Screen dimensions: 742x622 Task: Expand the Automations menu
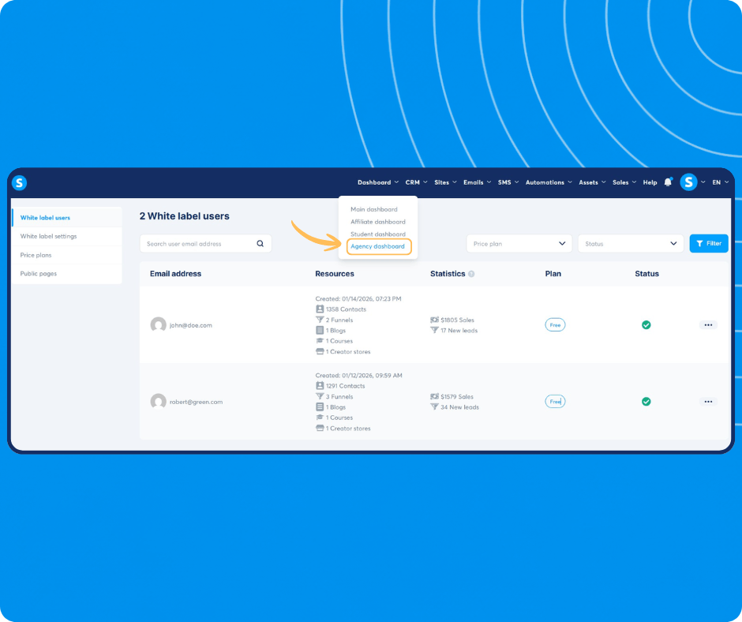pyautogui.click(x=549, y=182)
